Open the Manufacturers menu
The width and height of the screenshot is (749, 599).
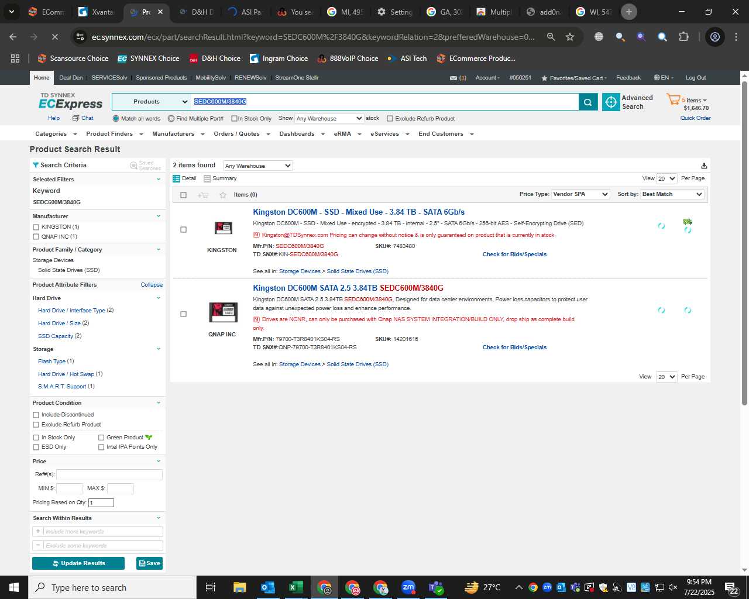click(x=178, y=134)
